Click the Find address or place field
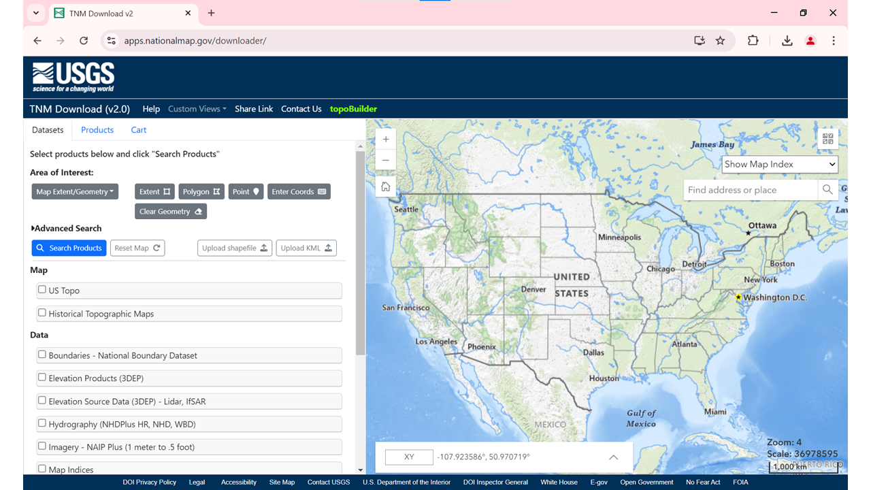This screenshot has height=490, width=871. pyautogui.click(x=750, y=190)
